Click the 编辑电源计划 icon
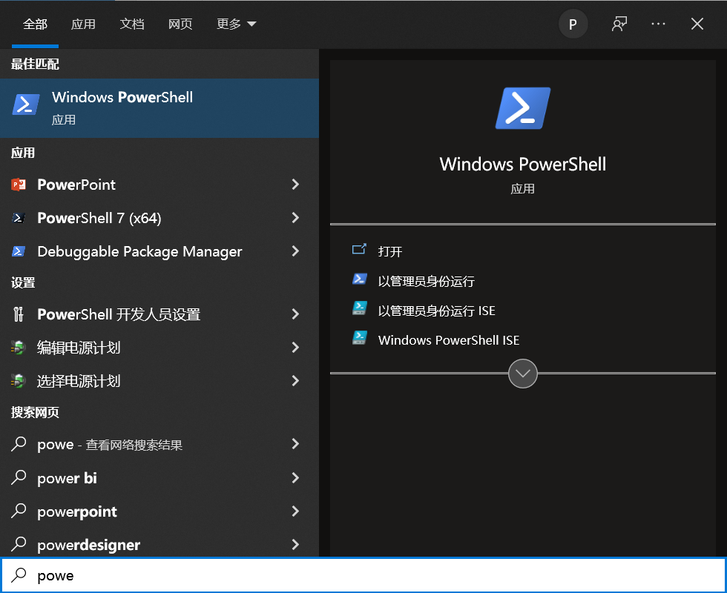This screenshot has height=593, width=727. point(18,348)
